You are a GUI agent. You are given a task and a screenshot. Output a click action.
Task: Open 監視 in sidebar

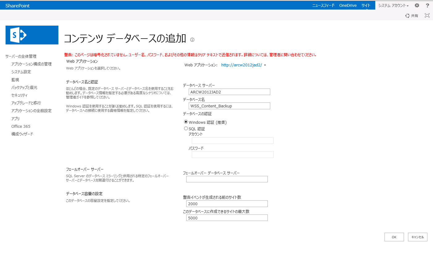pos(15,80)
